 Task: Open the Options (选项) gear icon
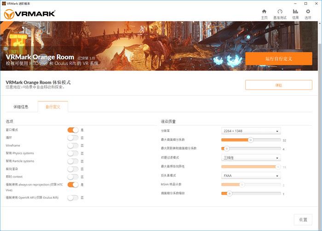[308, 14]
